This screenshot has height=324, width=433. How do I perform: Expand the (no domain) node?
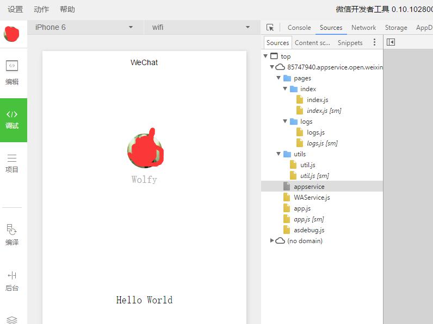pyautogui.click(x=272, y=240)
